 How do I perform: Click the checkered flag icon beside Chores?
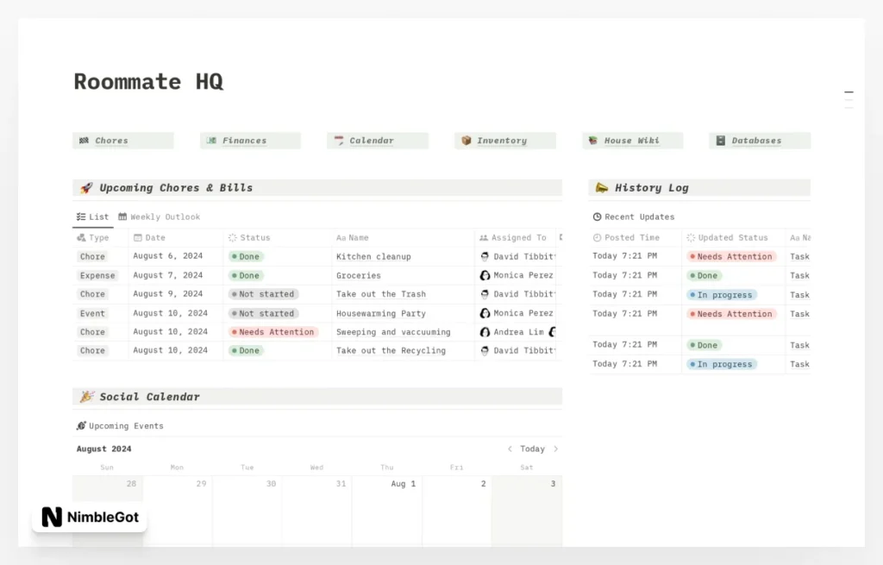click(84, 141)
